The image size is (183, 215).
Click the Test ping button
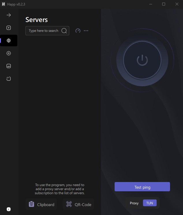click(142, 187)
